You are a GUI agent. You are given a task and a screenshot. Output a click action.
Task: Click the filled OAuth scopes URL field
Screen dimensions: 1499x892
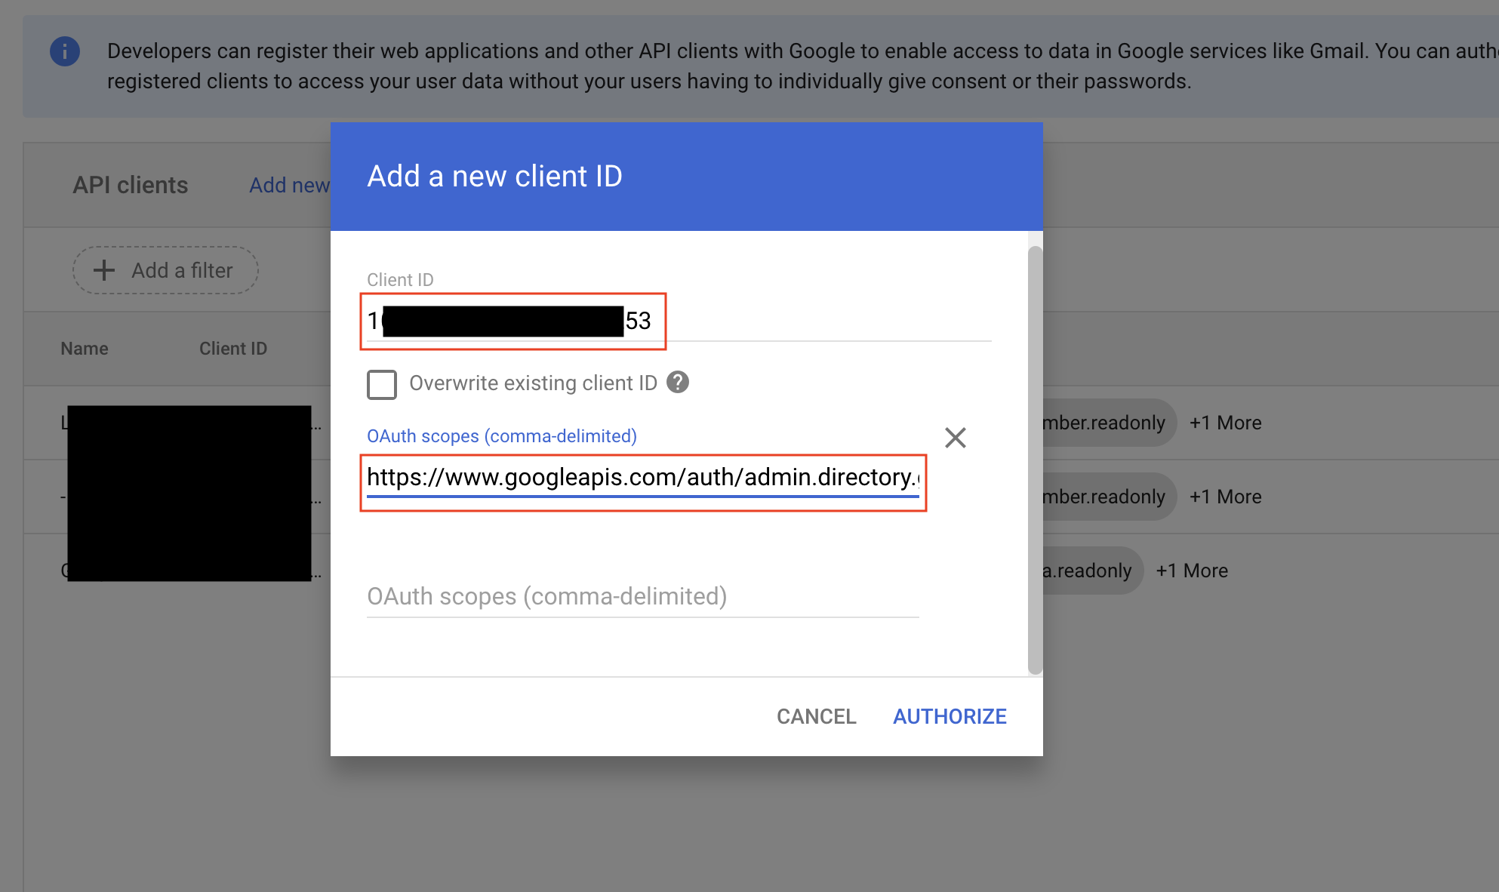point(642,478)
